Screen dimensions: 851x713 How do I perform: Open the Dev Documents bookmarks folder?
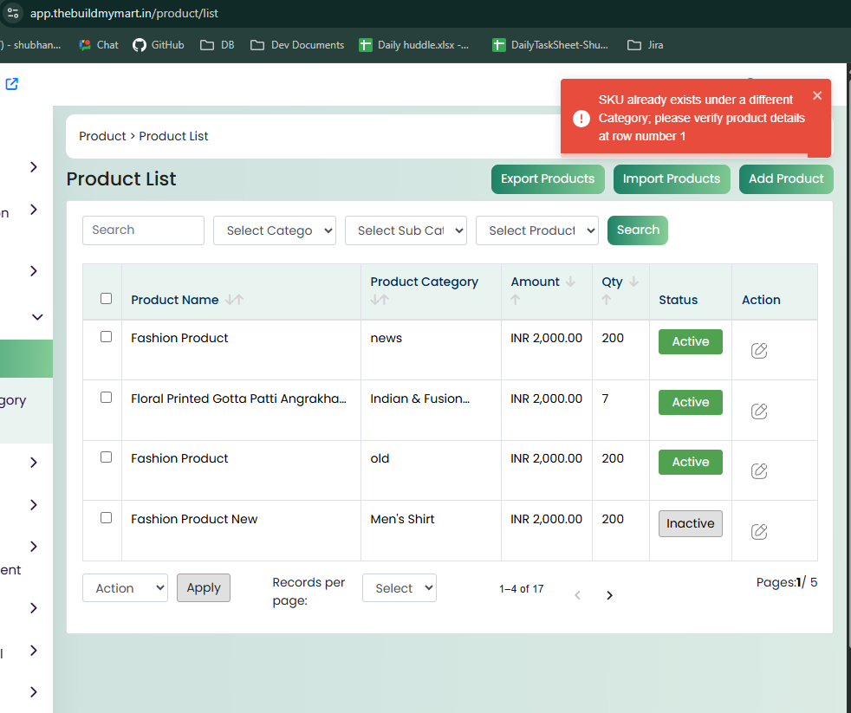[x=297, y=45]
